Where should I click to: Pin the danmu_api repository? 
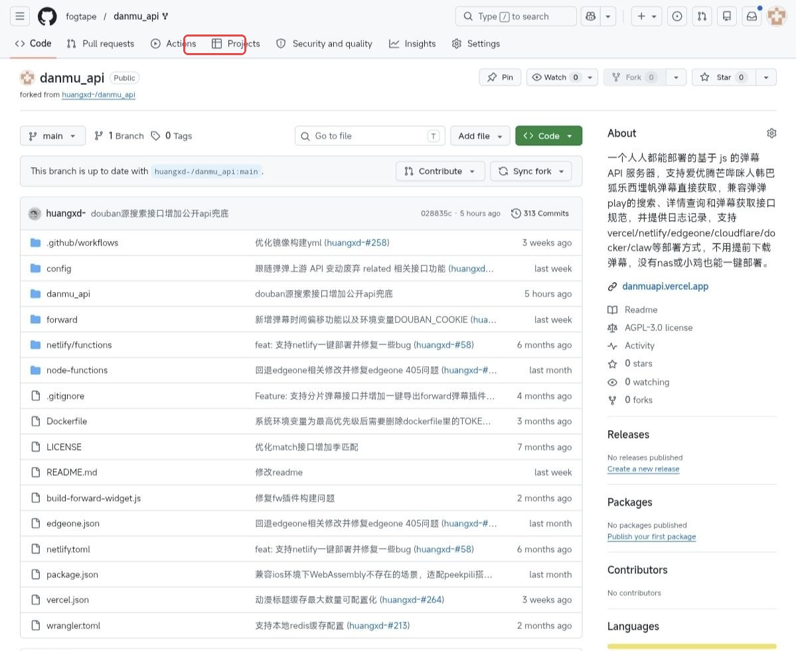click(500, 77)
